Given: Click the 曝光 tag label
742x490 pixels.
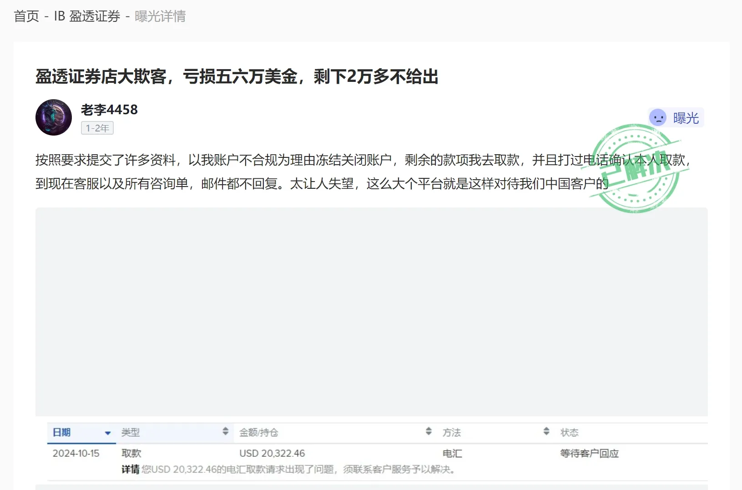Looking at the screenshot, I should [x=686, y=118].
